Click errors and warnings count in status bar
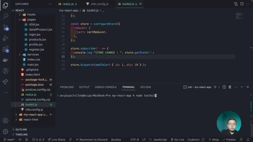The image size is (253, 142). point(38,140)
